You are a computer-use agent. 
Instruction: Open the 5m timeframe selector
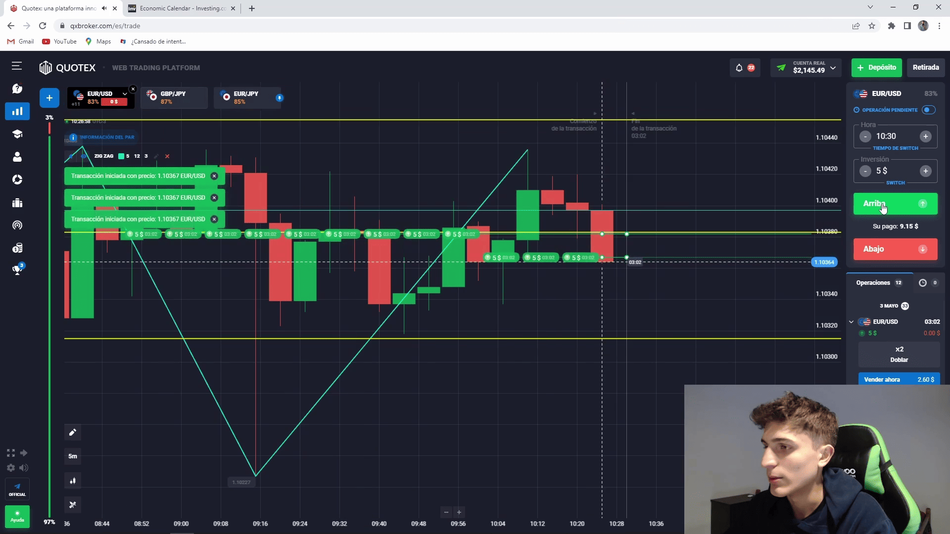click(x=73, y=456)
